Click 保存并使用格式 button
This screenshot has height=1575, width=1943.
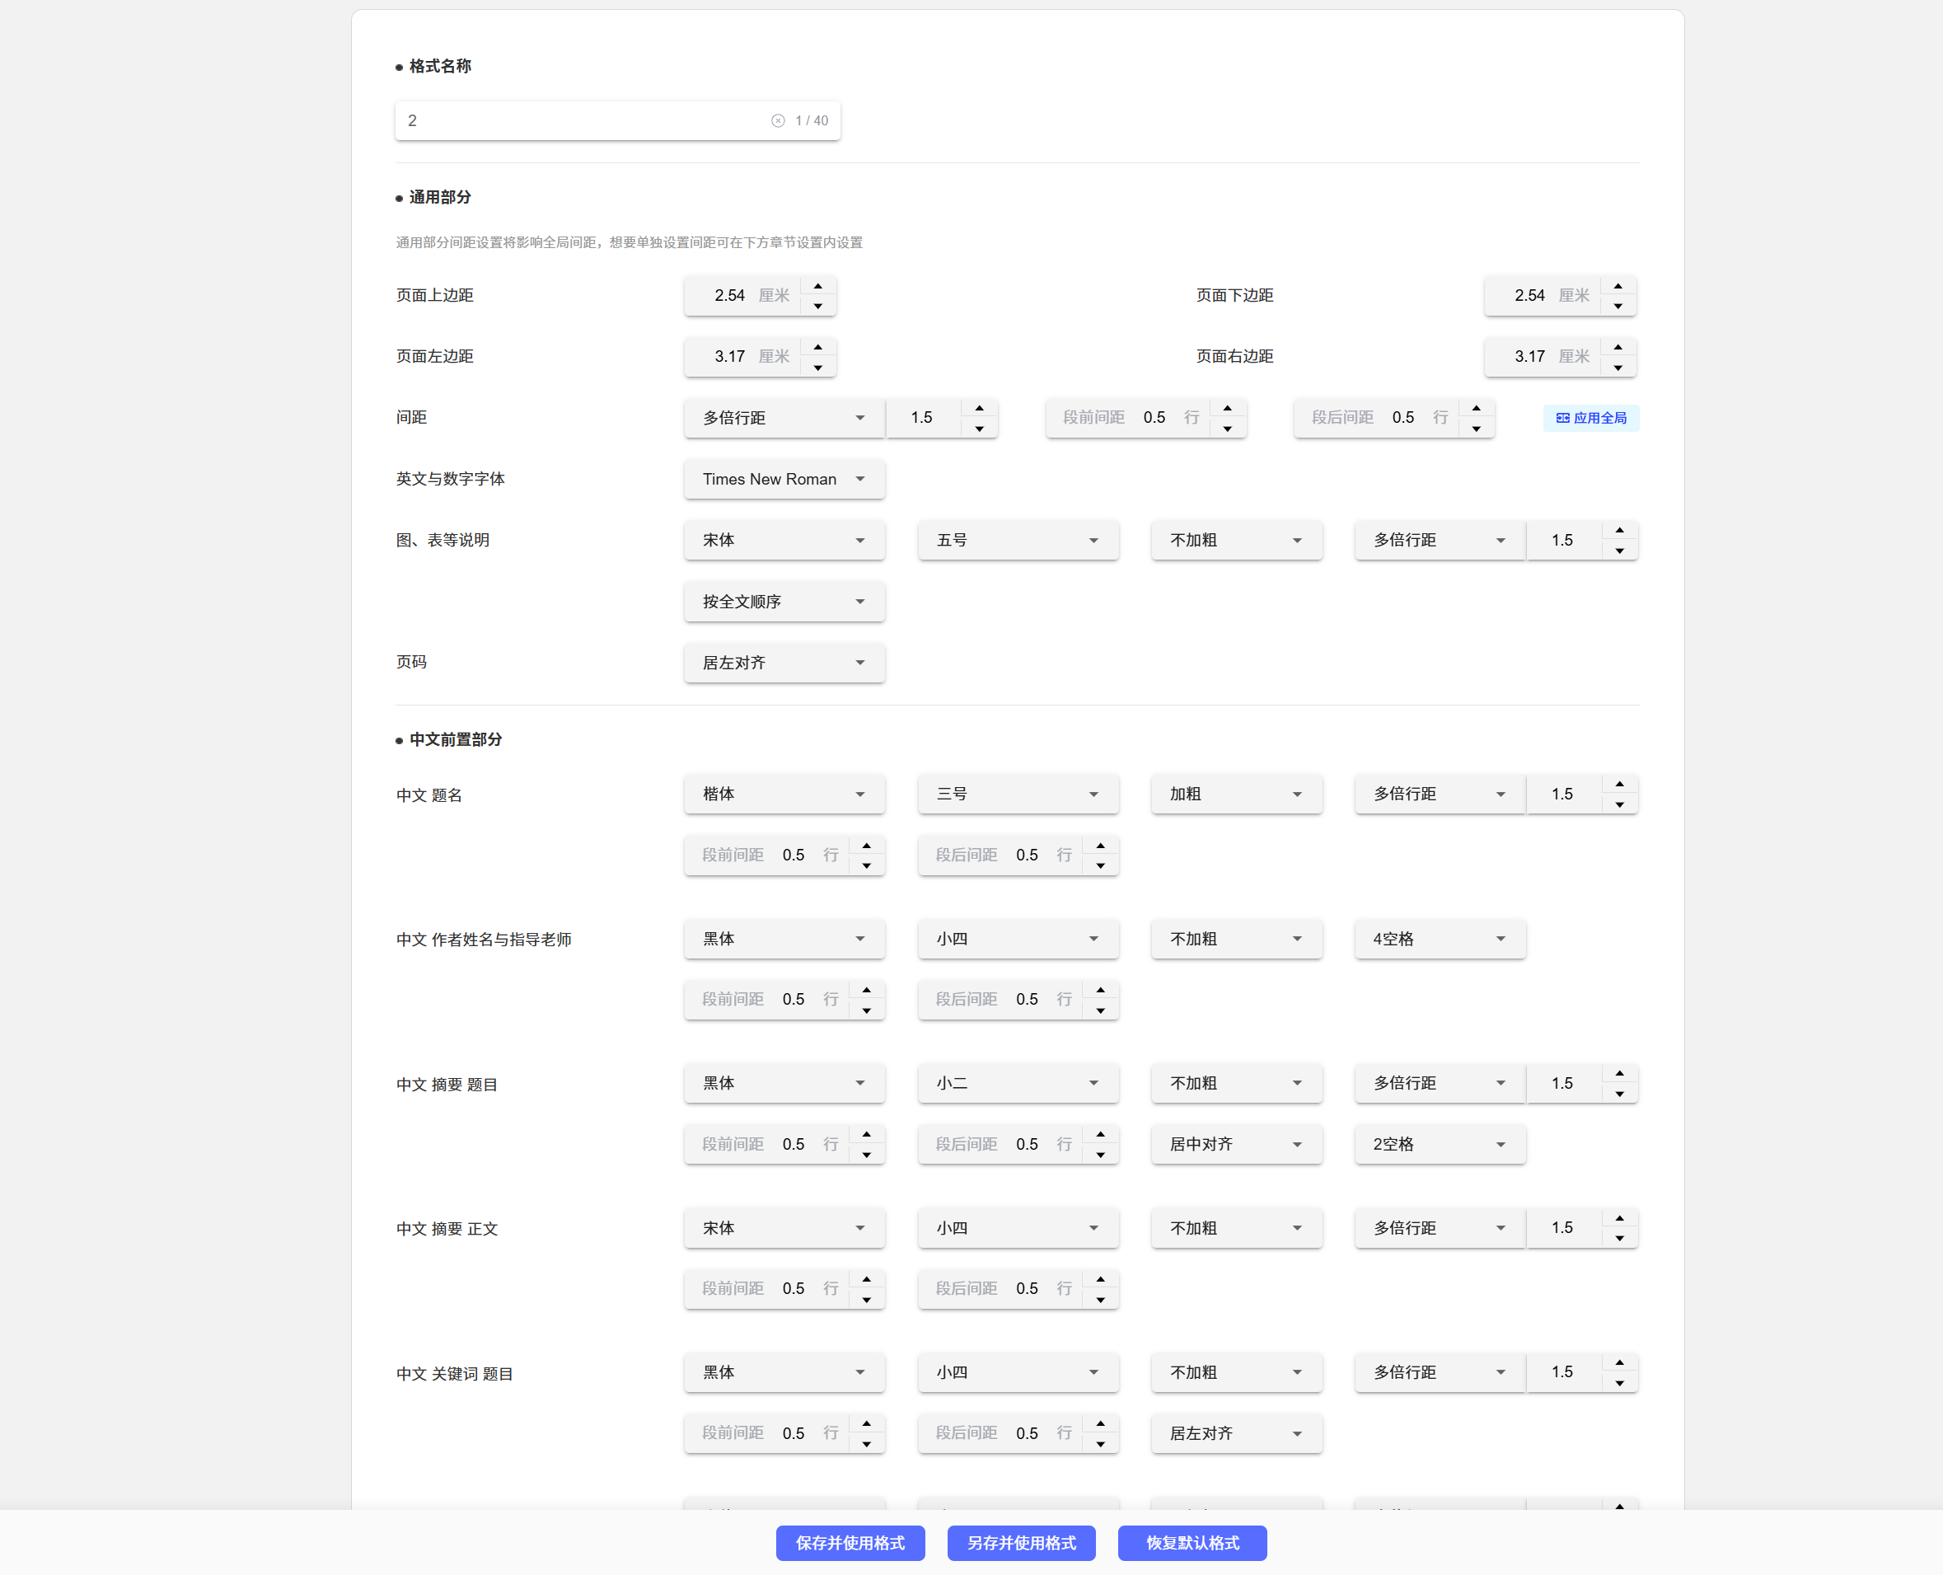click(x=850, y=1543)
